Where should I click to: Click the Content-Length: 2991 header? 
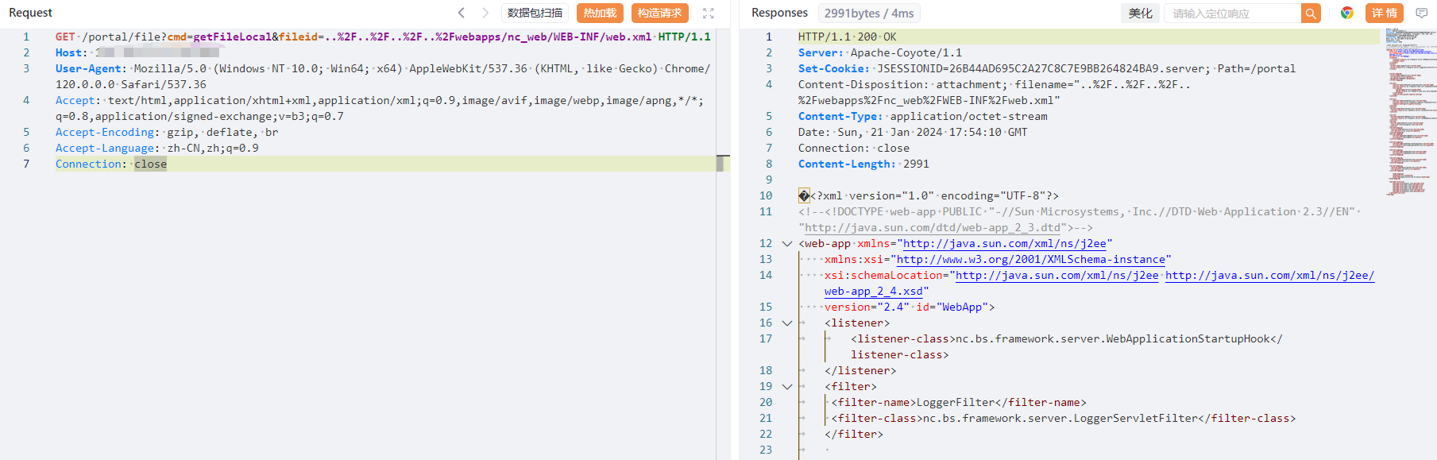(863, 164)
